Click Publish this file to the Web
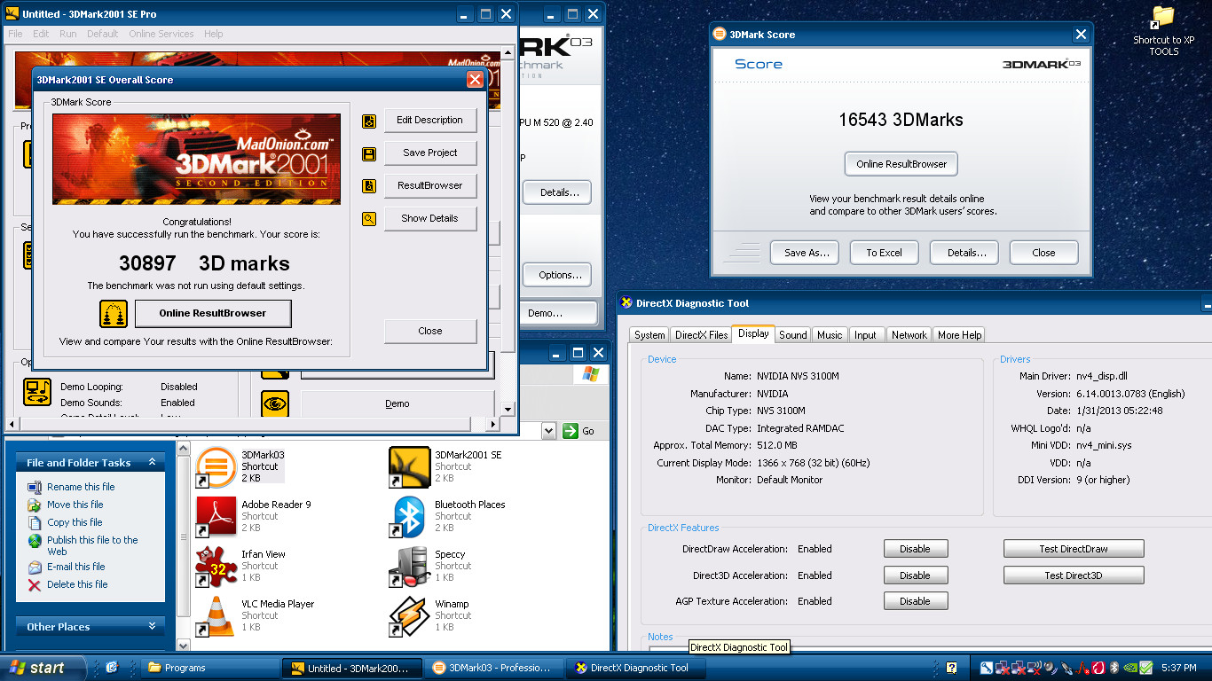 [92, 545]
